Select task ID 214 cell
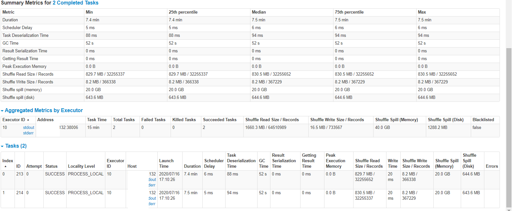This screenshot has width=517, height=211. coord(20,193)
